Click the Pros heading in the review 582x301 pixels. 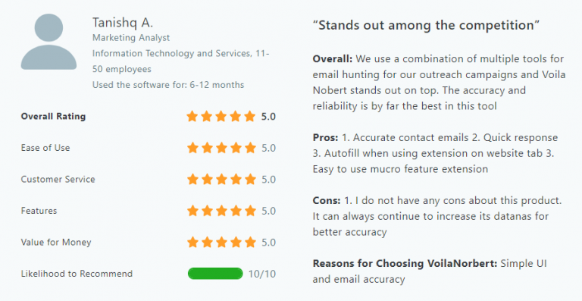tap(326, 138)
